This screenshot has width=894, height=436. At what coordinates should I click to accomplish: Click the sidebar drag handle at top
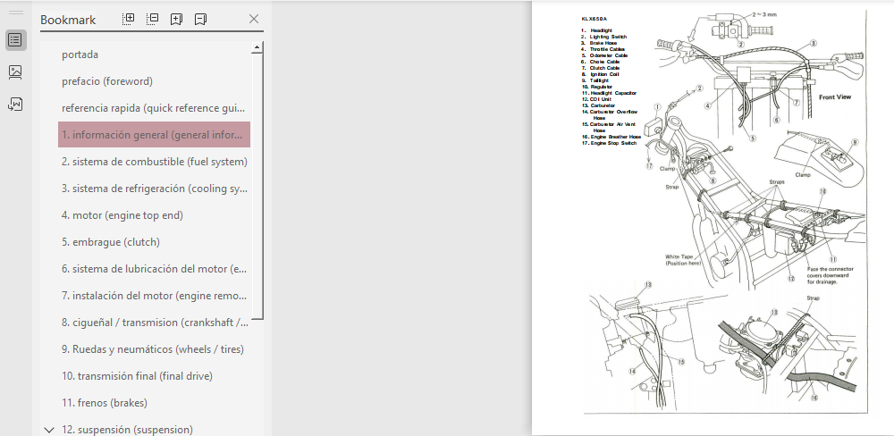pyautogui.click(x=16, y=12)
